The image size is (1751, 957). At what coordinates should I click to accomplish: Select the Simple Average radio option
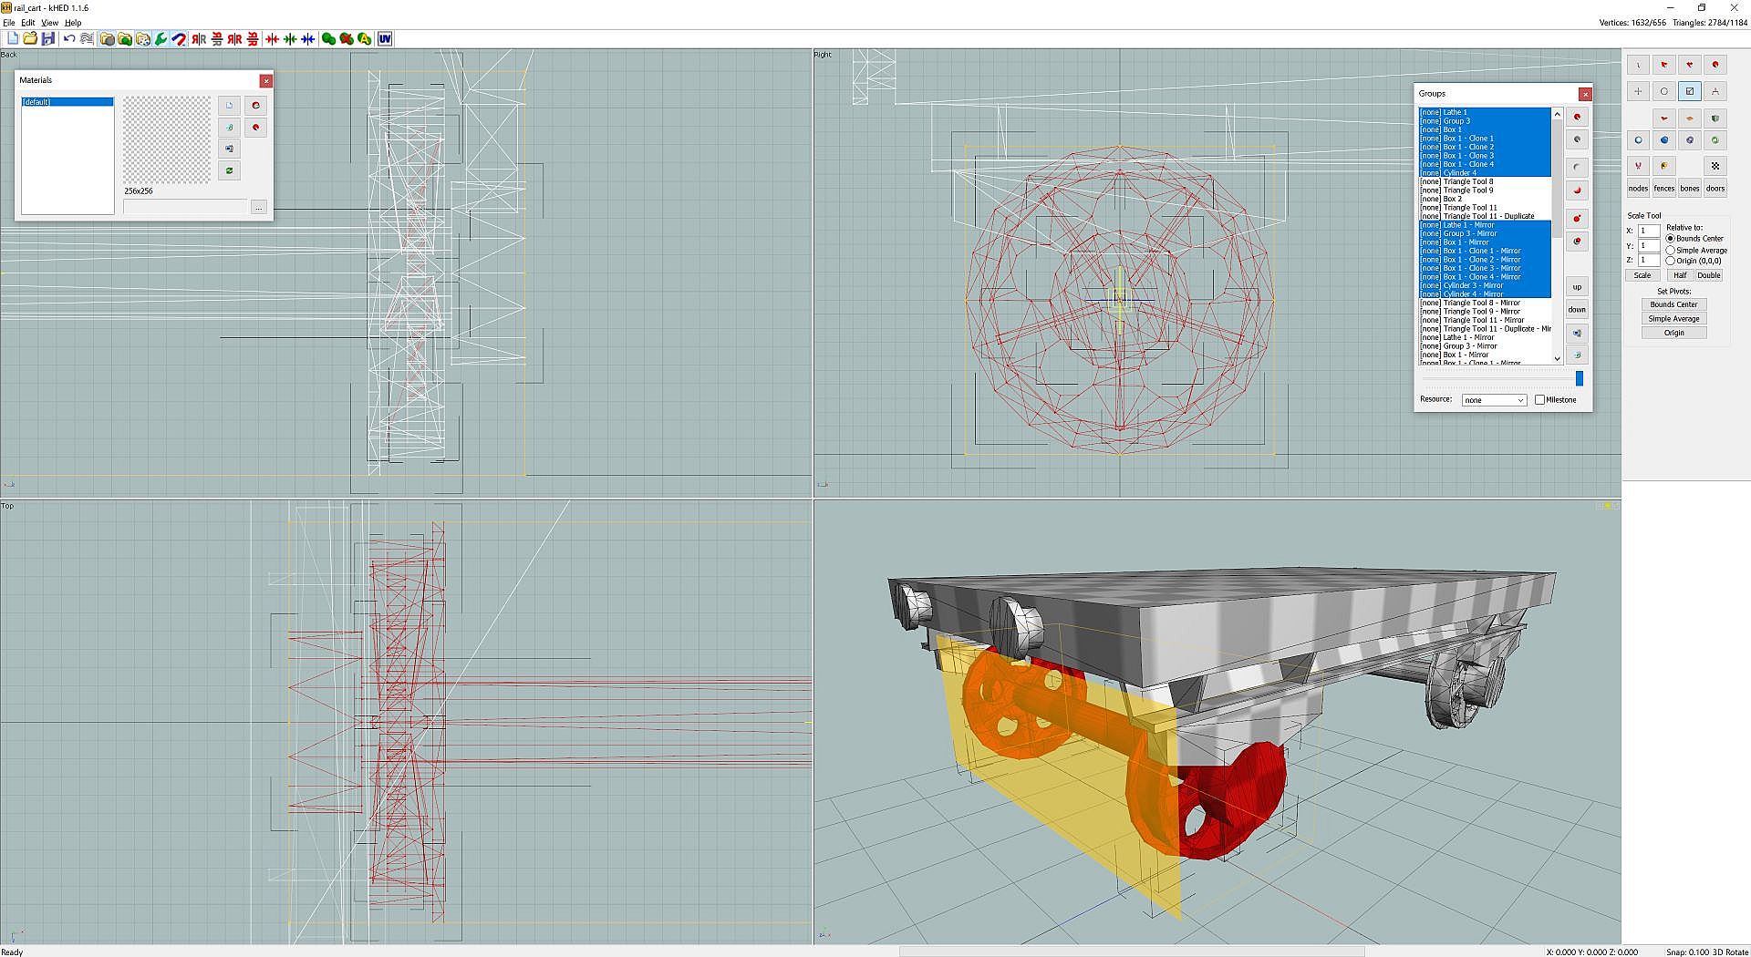pos(1671,250)
